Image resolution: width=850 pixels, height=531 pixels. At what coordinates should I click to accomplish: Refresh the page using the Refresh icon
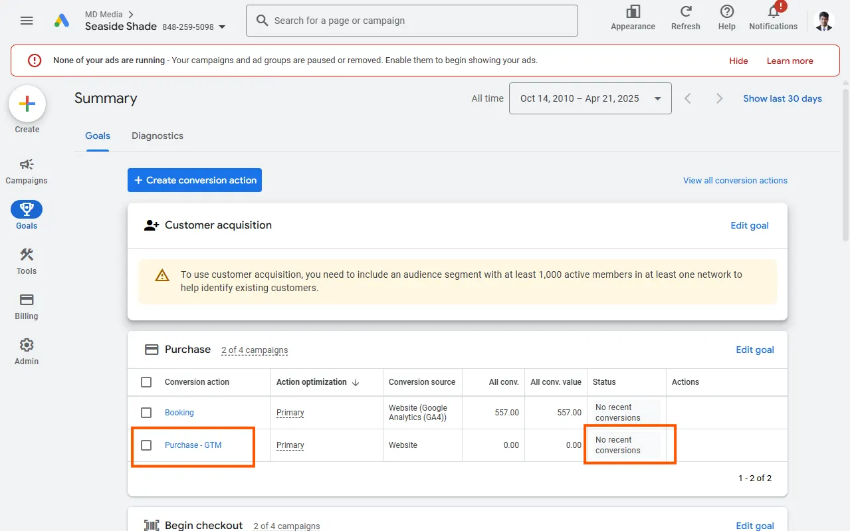pyautogui.click(x=686, y=11)
